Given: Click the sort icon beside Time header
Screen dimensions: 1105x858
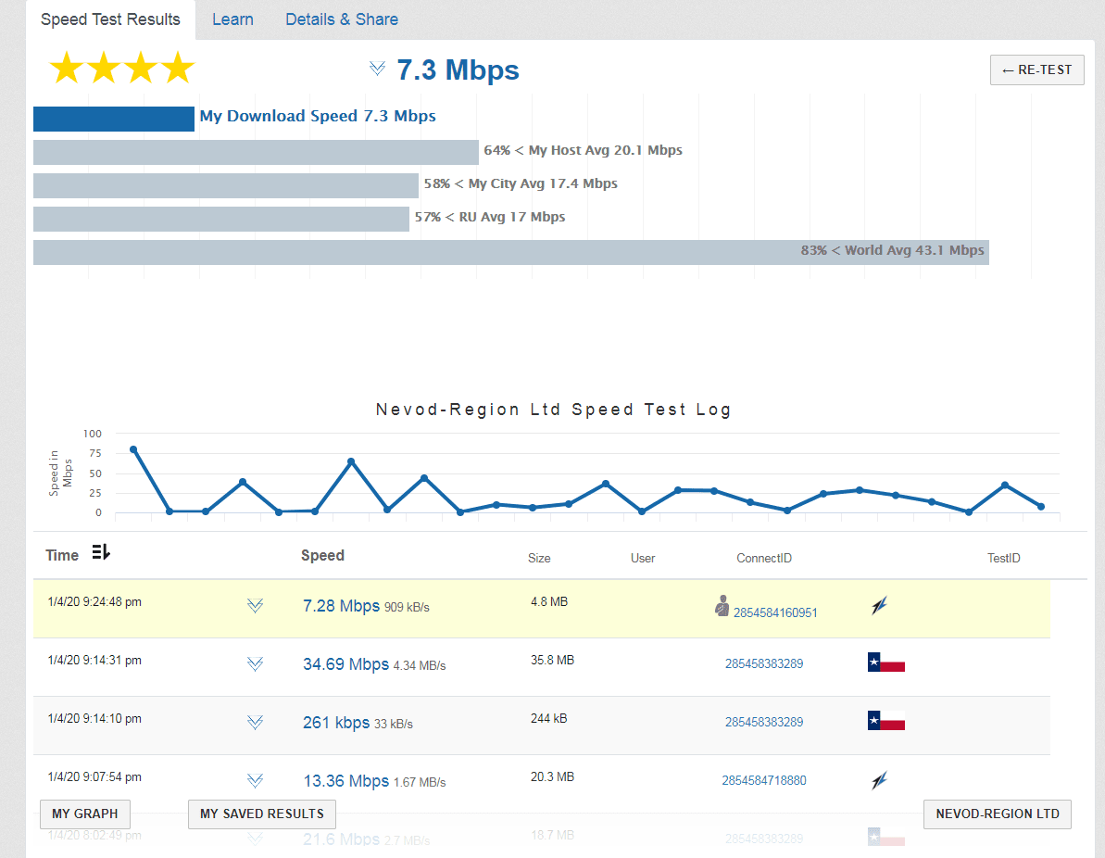Looking at the screenshot, I should [101, 553].
